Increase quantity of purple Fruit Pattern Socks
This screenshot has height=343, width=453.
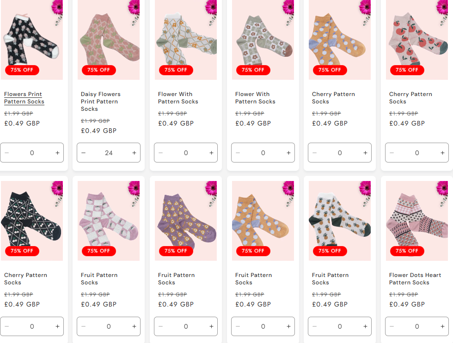point(211,326)
